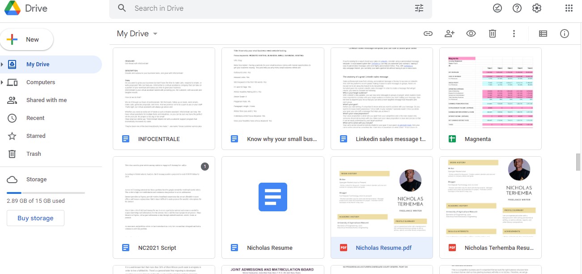Open the My Drive breadcrumb dropdown
This screenshot has height=274, width=582.
point(155,33)
